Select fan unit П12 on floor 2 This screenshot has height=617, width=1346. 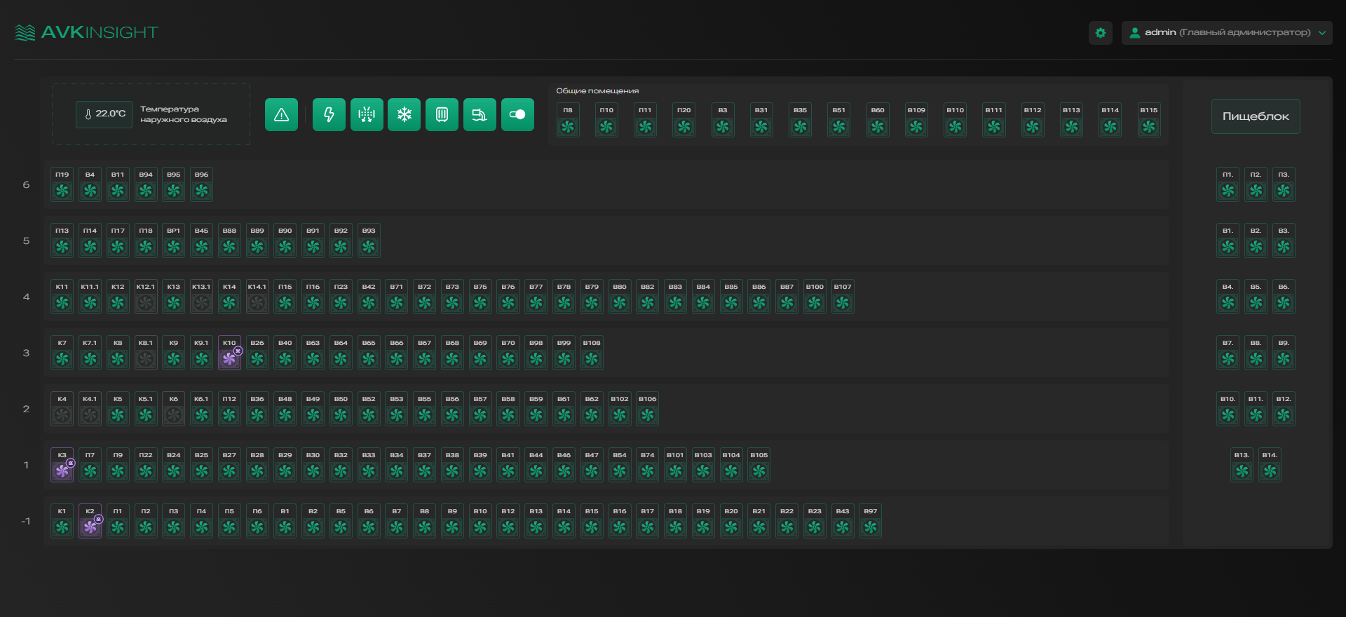pos(229,409)
